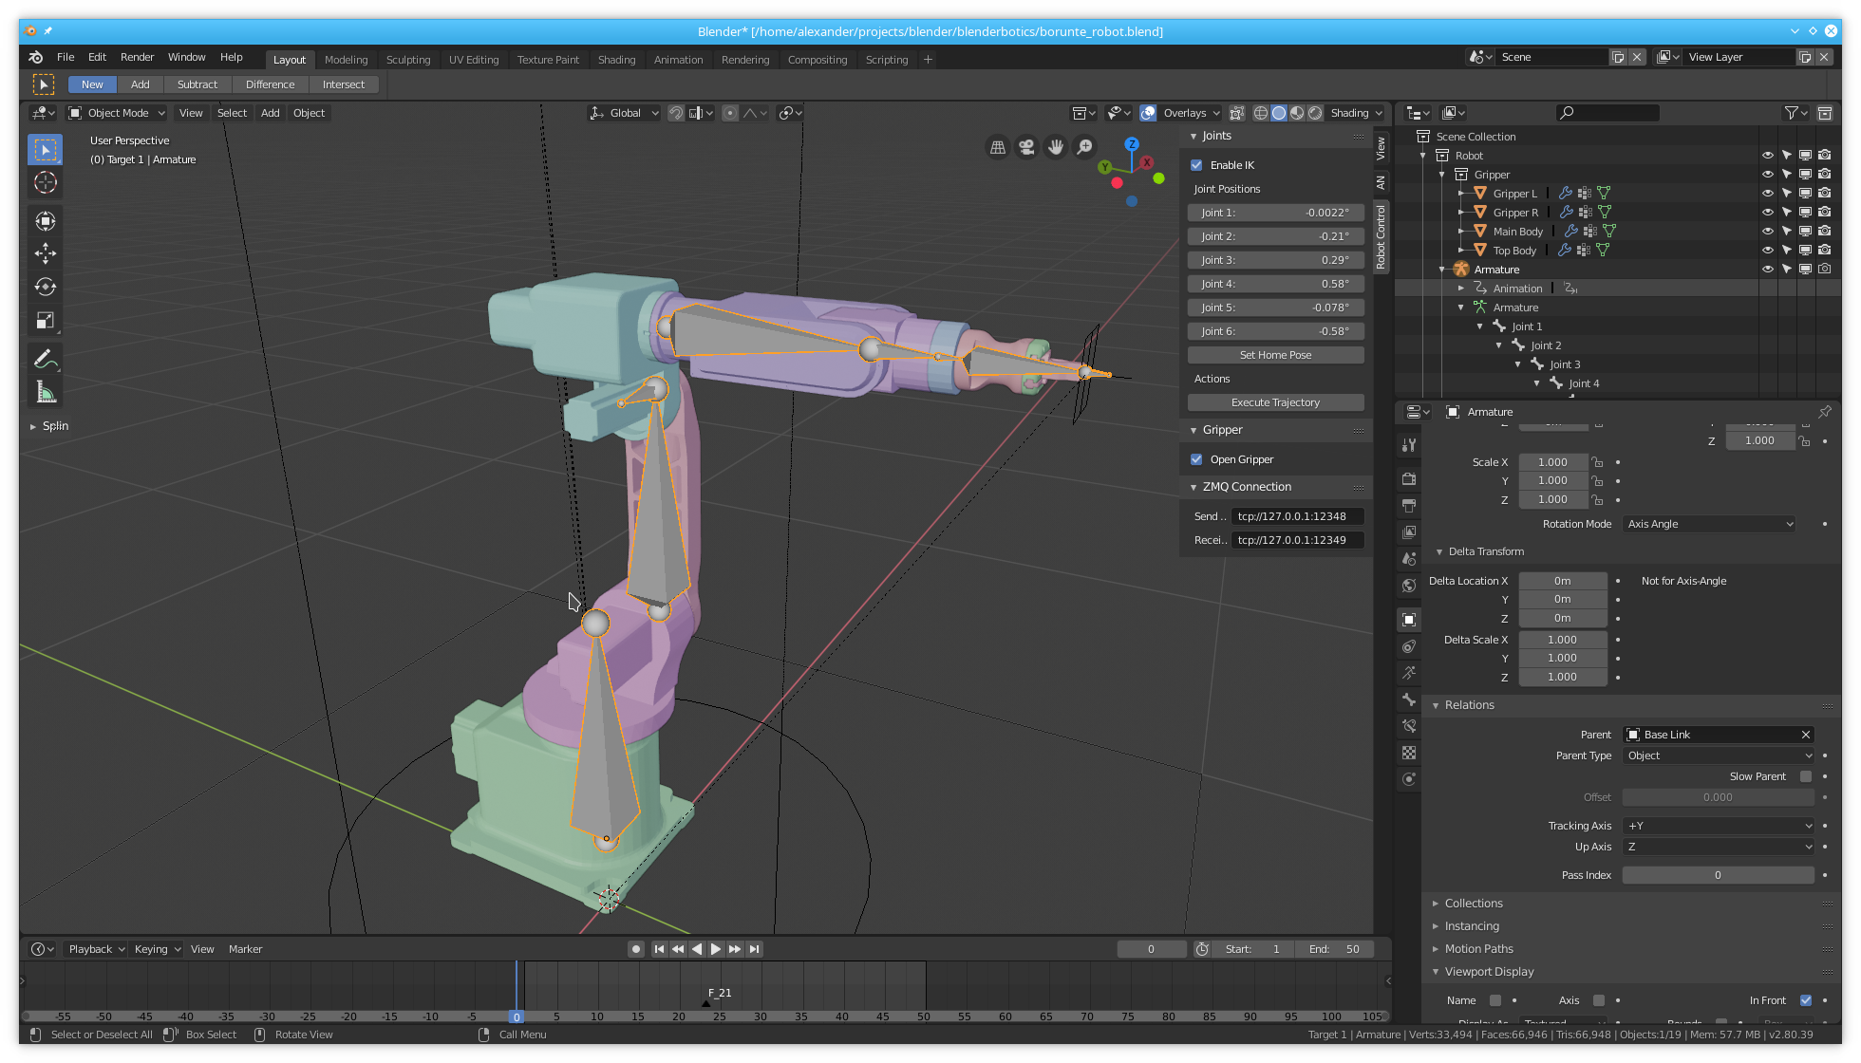Screen dimensions: 1861x1063
Task: Hide Gripper L with its eye icon
Action: 1767,194
